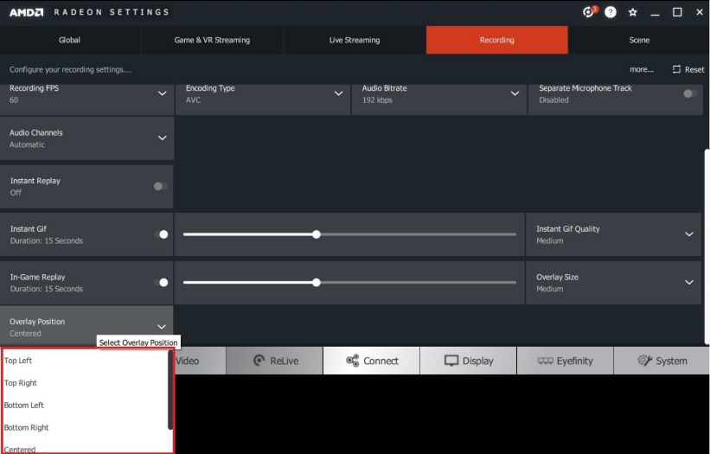Click the favorites star icon
This screenshot has height=454, width=710.
(632, 12)
